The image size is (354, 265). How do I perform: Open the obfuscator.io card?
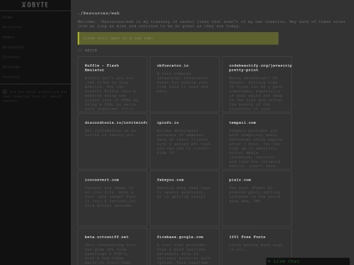point(184,84)
